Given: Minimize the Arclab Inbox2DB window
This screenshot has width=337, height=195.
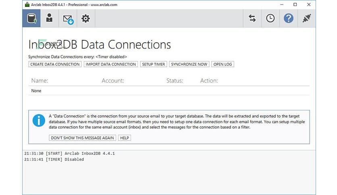Looking at the screenshot, I should pyautogui.click(x=282, y=4).
